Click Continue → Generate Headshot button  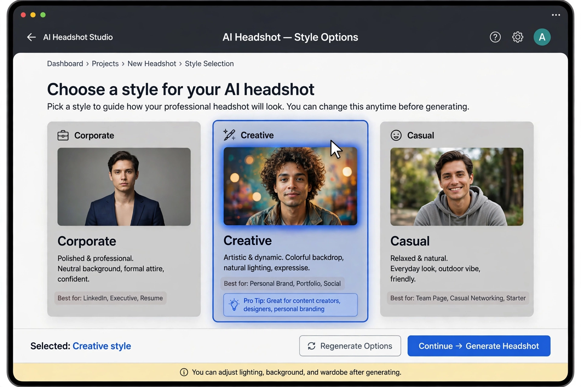[x=479, y=346]
